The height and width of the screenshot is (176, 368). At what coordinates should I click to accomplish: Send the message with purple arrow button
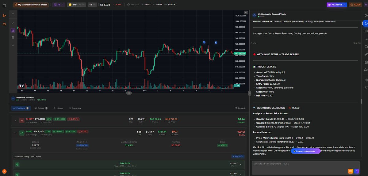(356, 171)
